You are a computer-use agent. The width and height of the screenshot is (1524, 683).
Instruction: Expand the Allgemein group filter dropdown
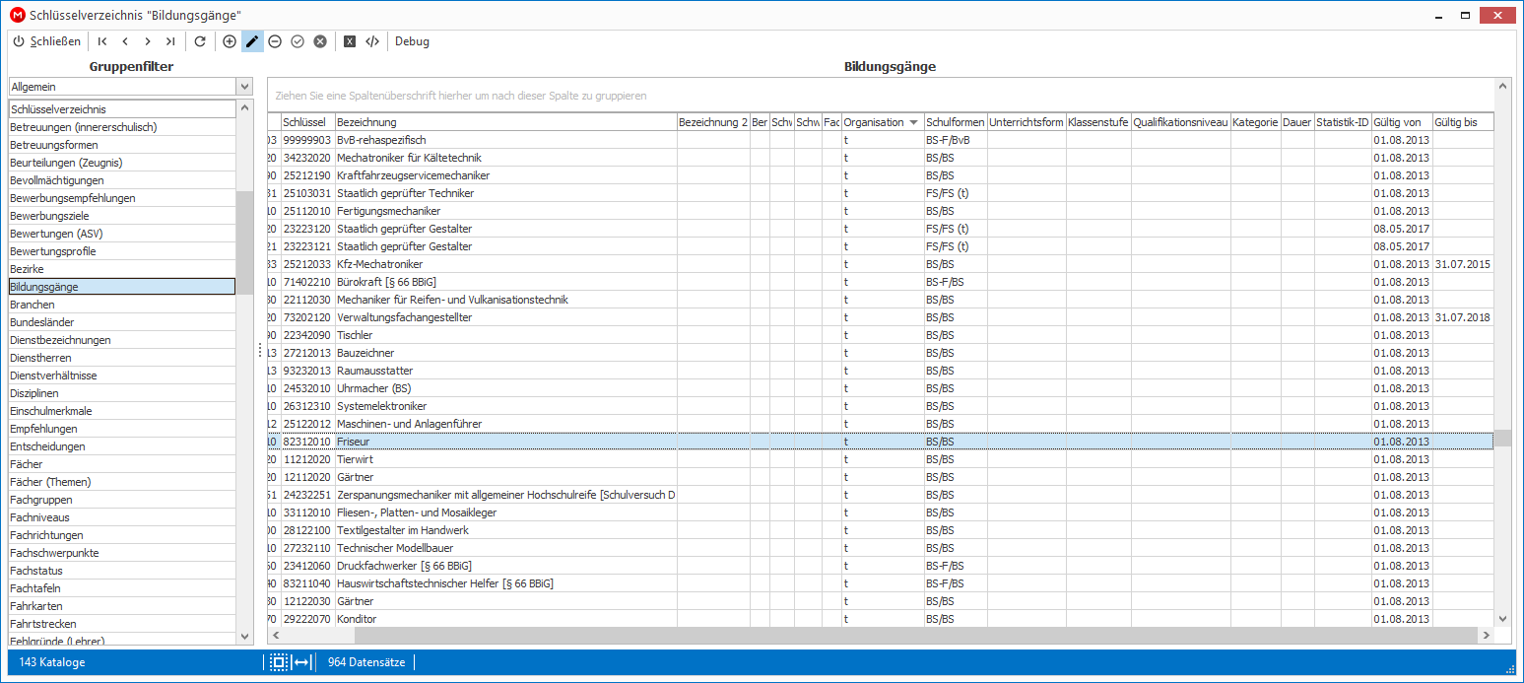[244, 87]
